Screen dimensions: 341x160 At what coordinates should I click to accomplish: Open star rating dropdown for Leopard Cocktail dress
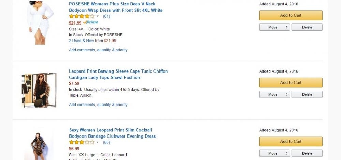(x=98, y=142)
